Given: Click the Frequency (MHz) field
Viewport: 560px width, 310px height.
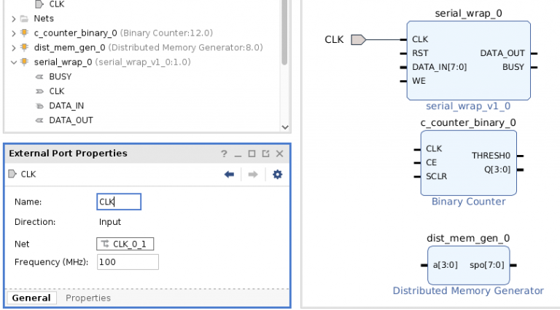Looking at the screenshot, I should (x=127, y=262).
